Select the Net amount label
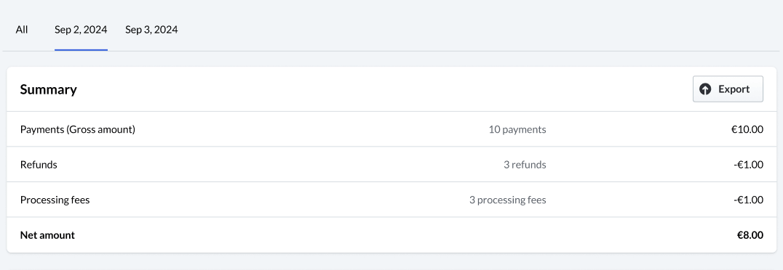The width and height of the screenshot is (783, 270). (x=47, y=235)
